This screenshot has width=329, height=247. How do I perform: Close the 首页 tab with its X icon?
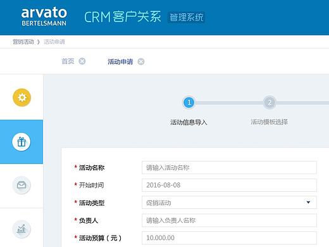pyautogui.click(x=82, y=61)
